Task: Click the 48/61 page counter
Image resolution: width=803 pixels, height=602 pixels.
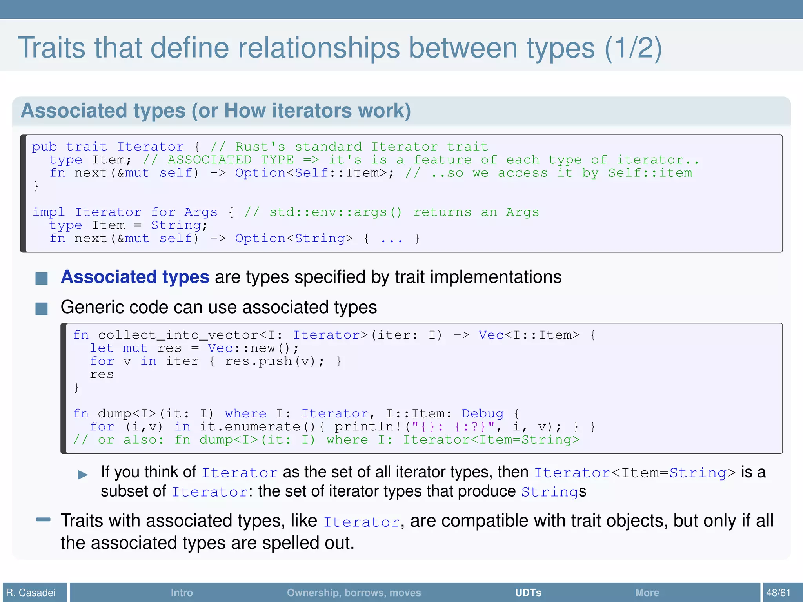Action: click(x=778, y=593)
